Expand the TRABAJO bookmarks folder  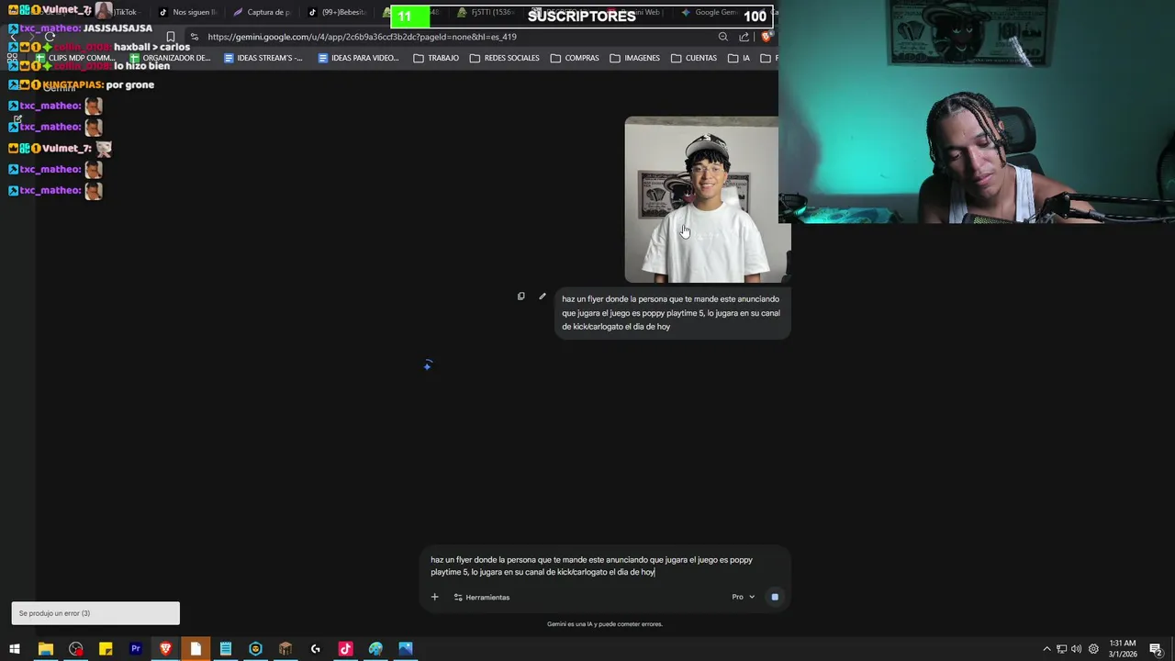(x=436, y=58)
